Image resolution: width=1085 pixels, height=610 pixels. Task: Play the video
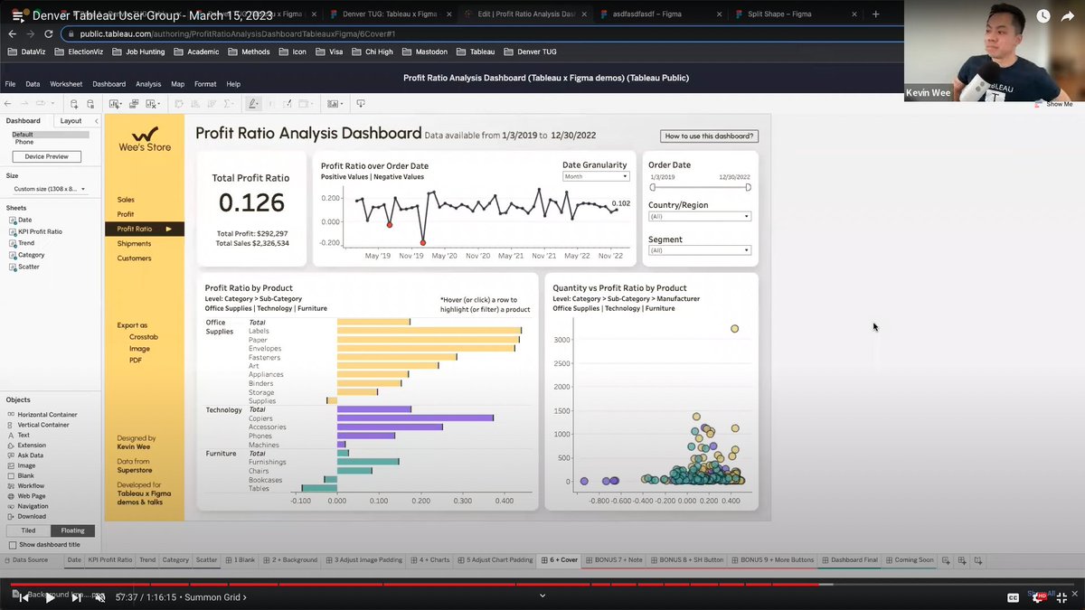50,597
